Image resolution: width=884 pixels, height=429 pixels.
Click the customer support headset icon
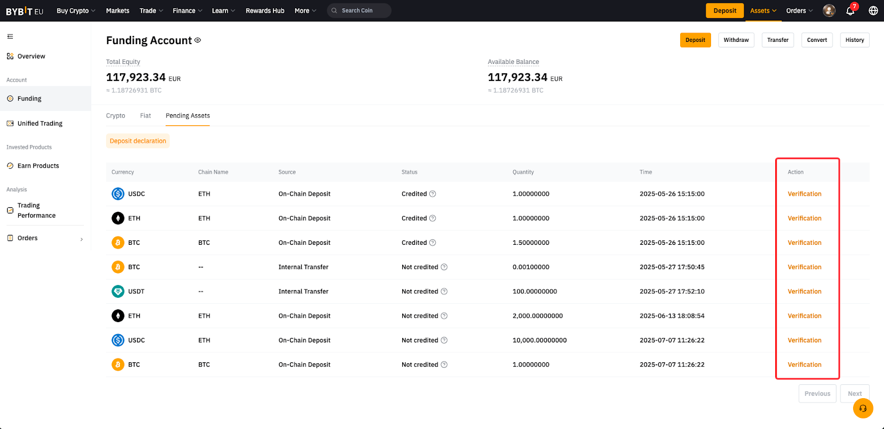(x=862, y=409)
